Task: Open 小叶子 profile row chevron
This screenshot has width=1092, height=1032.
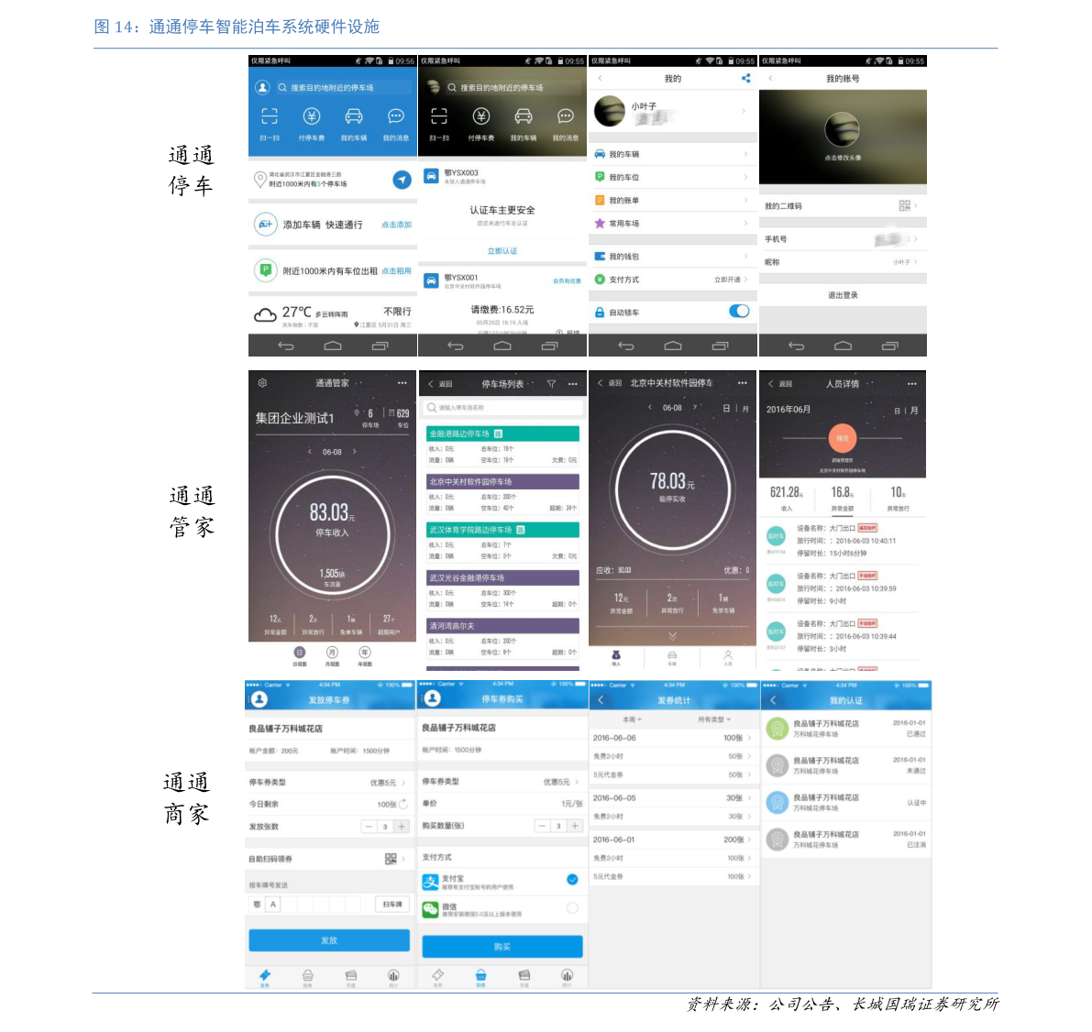Action: [744, 112]
